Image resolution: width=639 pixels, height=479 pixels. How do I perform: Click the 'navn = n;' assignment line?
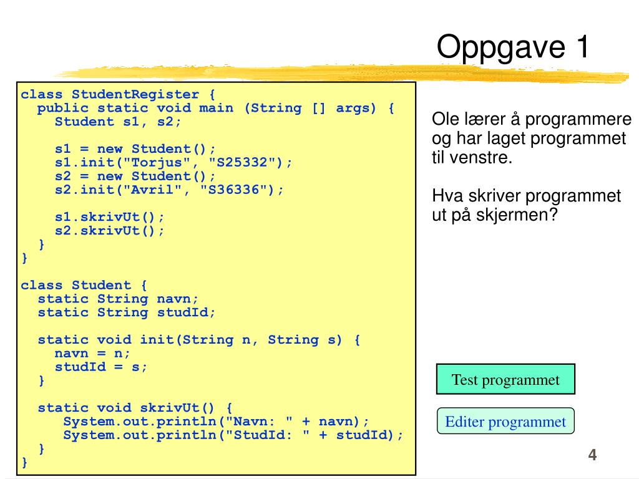point(92,354)
